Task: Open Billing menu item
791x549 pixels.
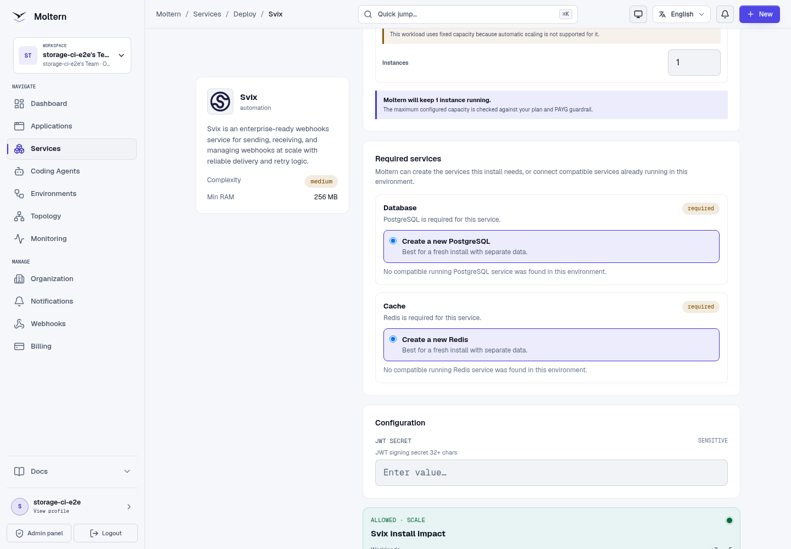Action: click(71, 346)
